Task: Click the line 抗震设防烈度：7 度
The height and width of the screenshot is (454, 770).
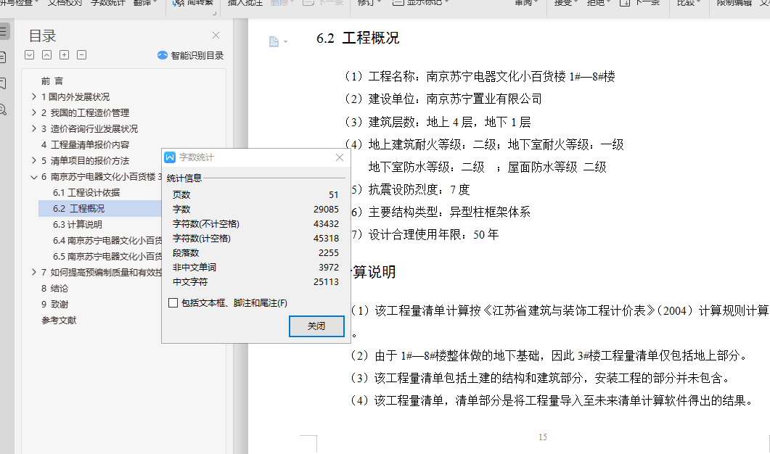Action: tap(411, 189)
